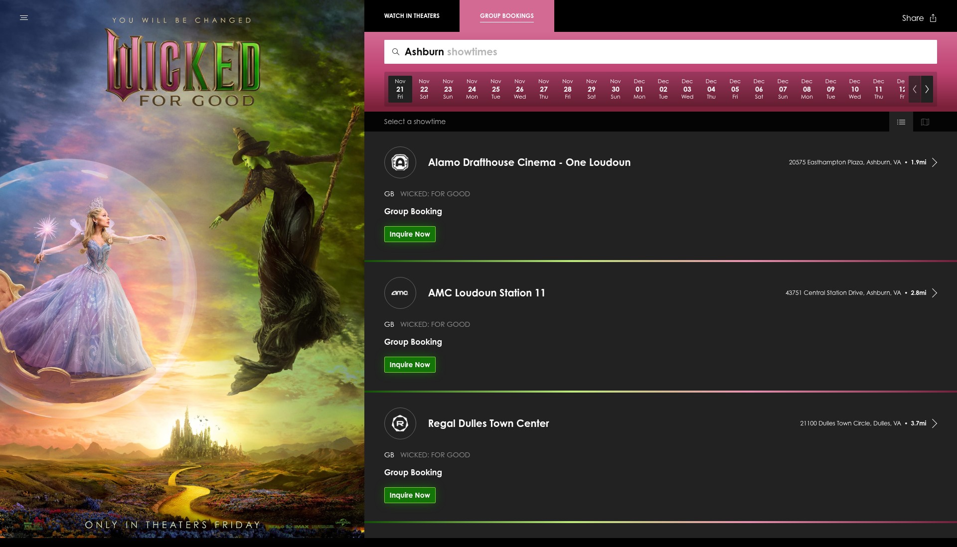
Task: Select date Nov 30 Sun
Action: coord(616,89)
